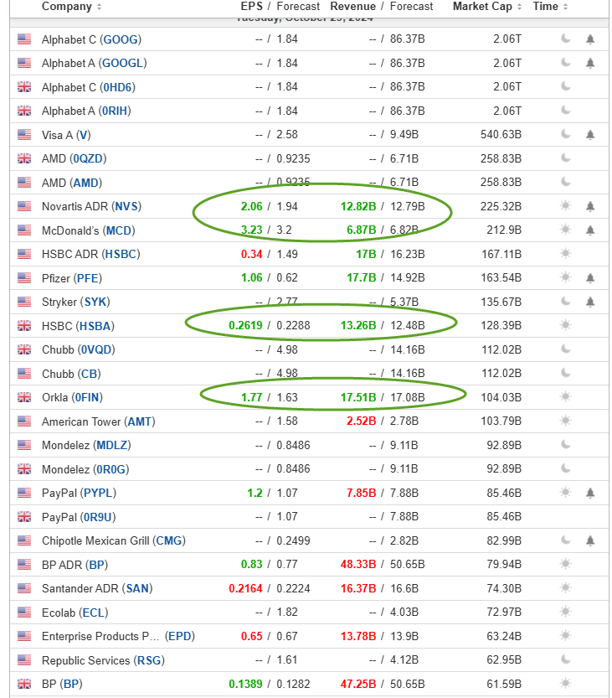Image resolution: width=612 pixels, height=698 pixels.
Task: Click the sun icon for American Tower
Action: coord(565,421)
